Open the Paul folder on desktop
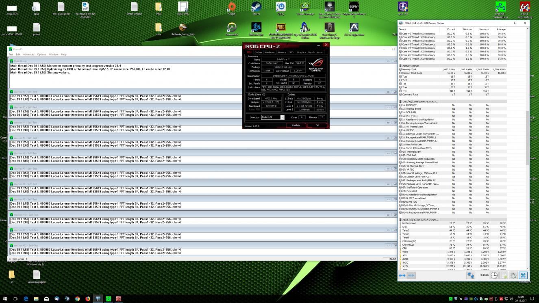The width and height of the screenshot is (539, 303). (159, 8)
